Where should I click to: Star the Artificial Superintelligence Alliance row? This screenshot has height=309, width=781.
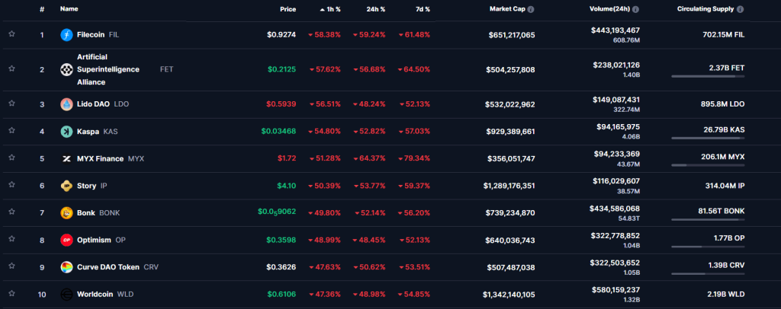point(11,68)
